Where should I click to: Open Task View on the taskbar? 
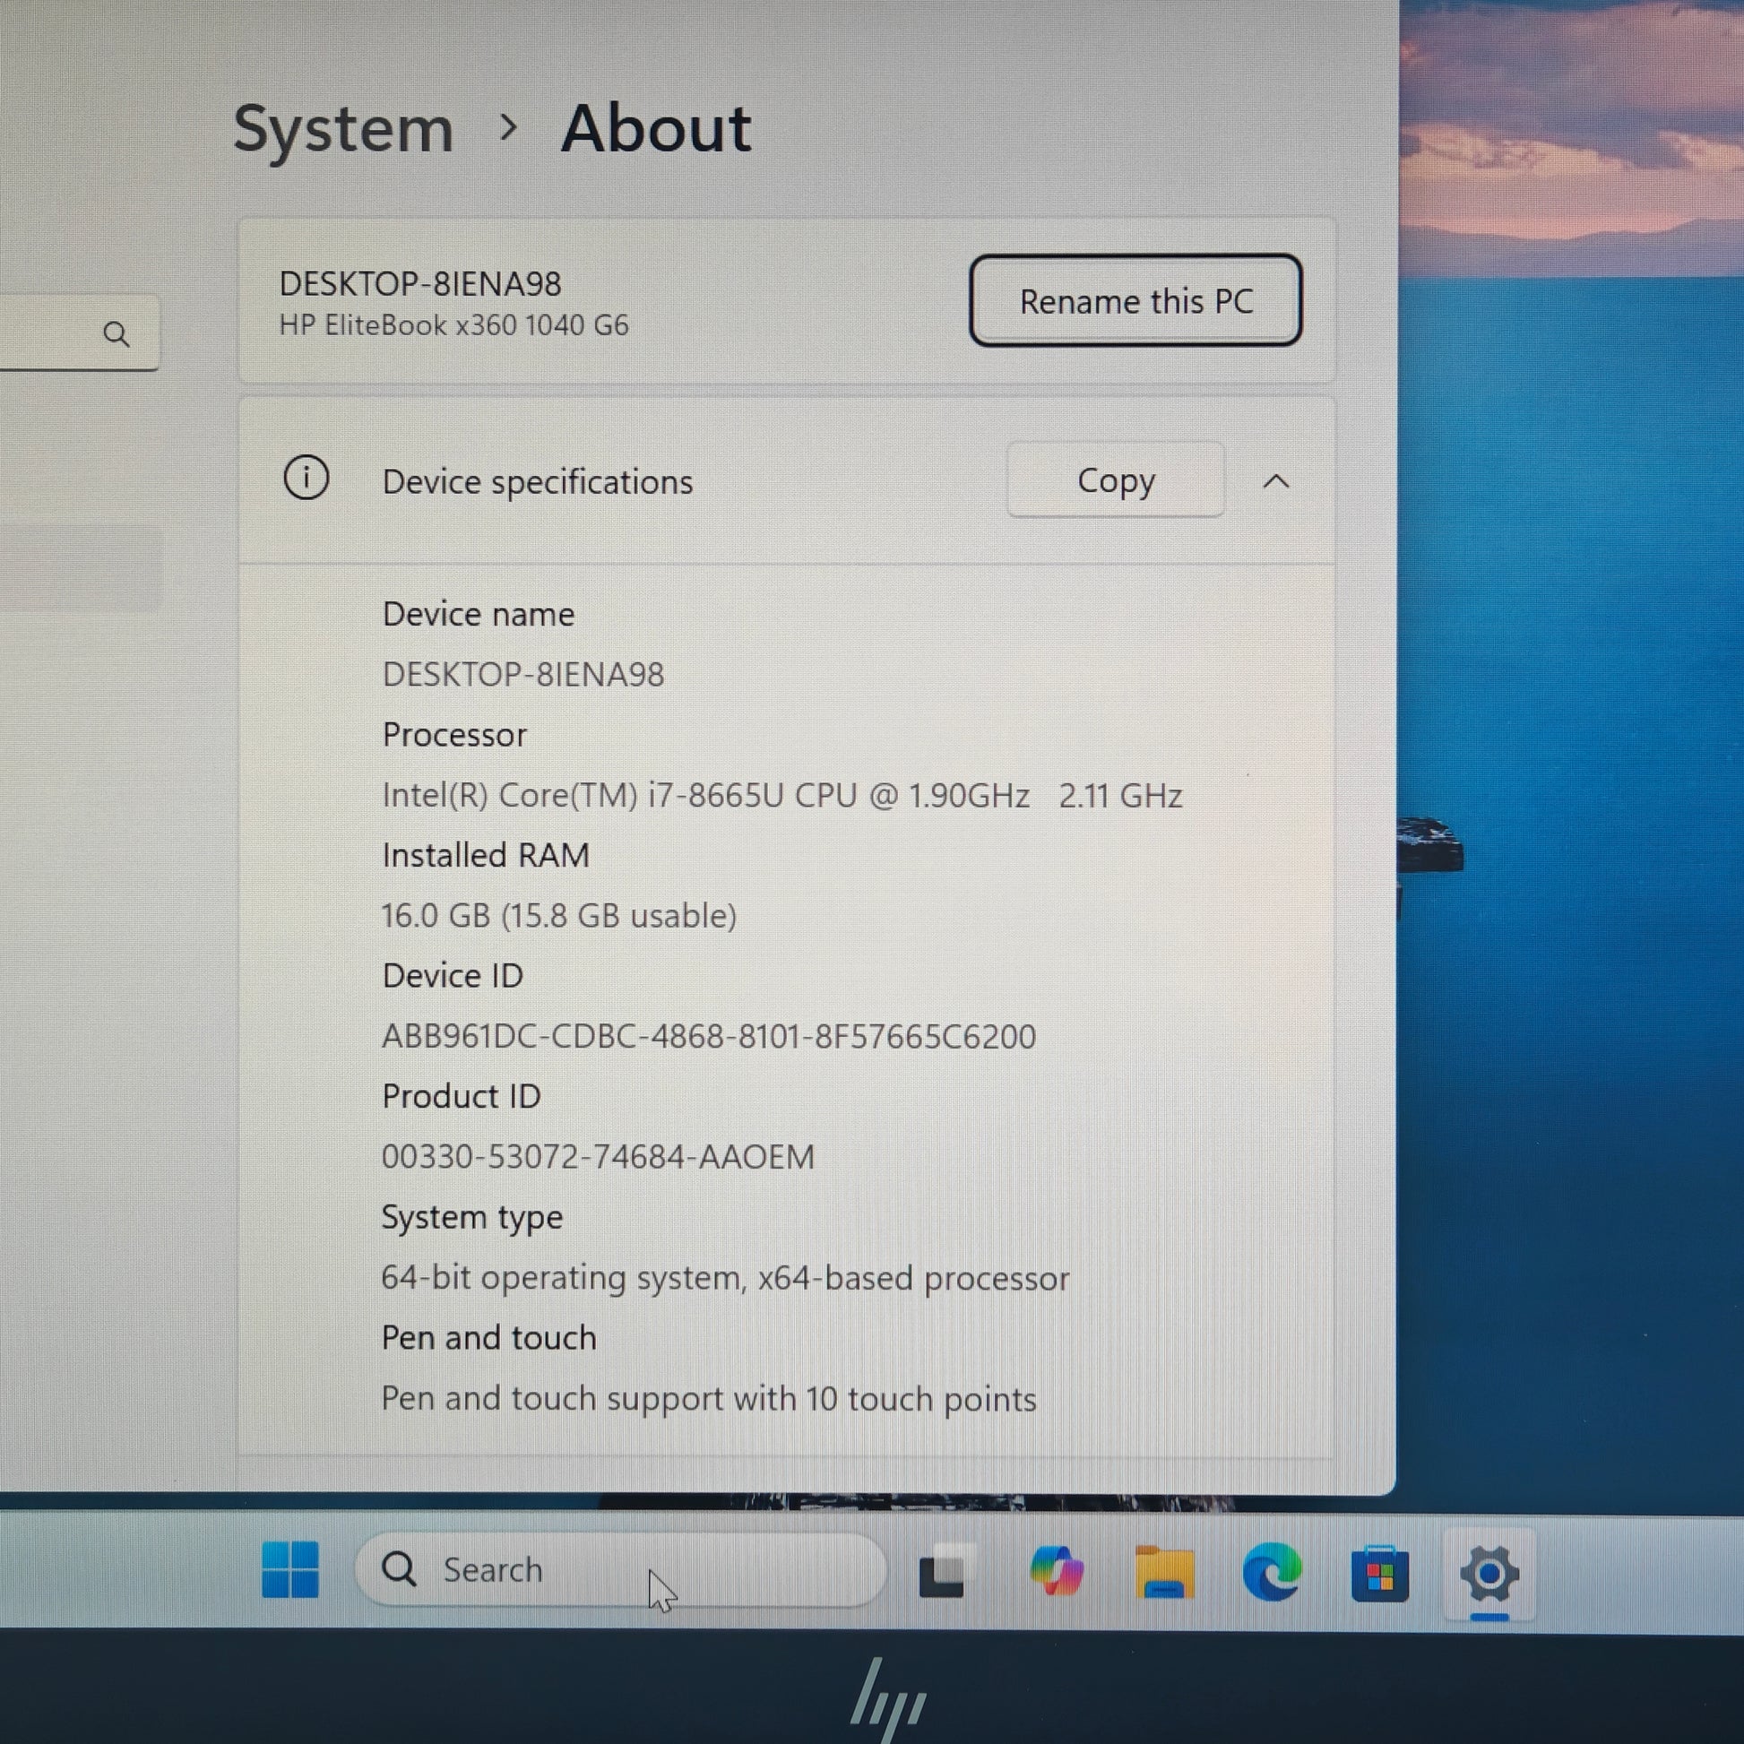pos(945,1572)
